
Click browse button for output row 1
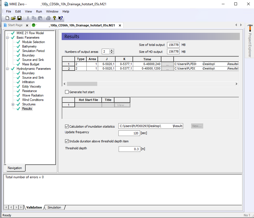[x=167, y=64]
